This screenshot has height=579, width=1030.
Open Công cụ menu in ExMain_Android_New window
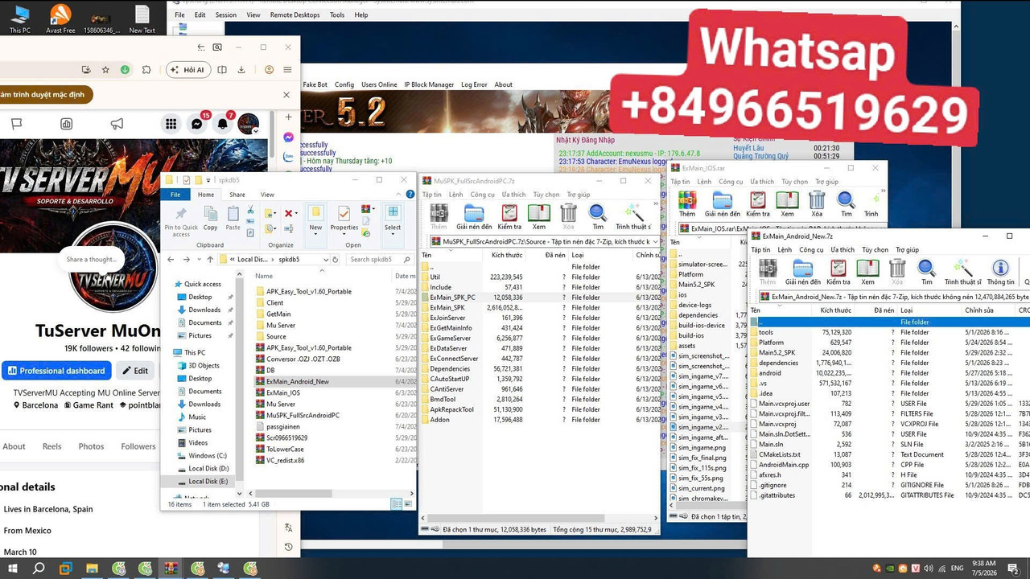pyautogui.click(x=811, y=250)
